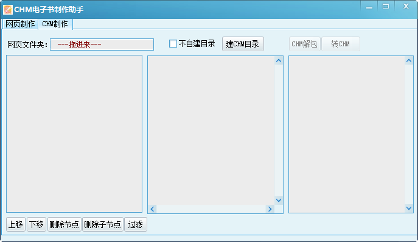418x242 pixels.
Task: Click right arrow of middle panel horizontal scrollbar
Action: pyautogui.click(x=270, y=209)
